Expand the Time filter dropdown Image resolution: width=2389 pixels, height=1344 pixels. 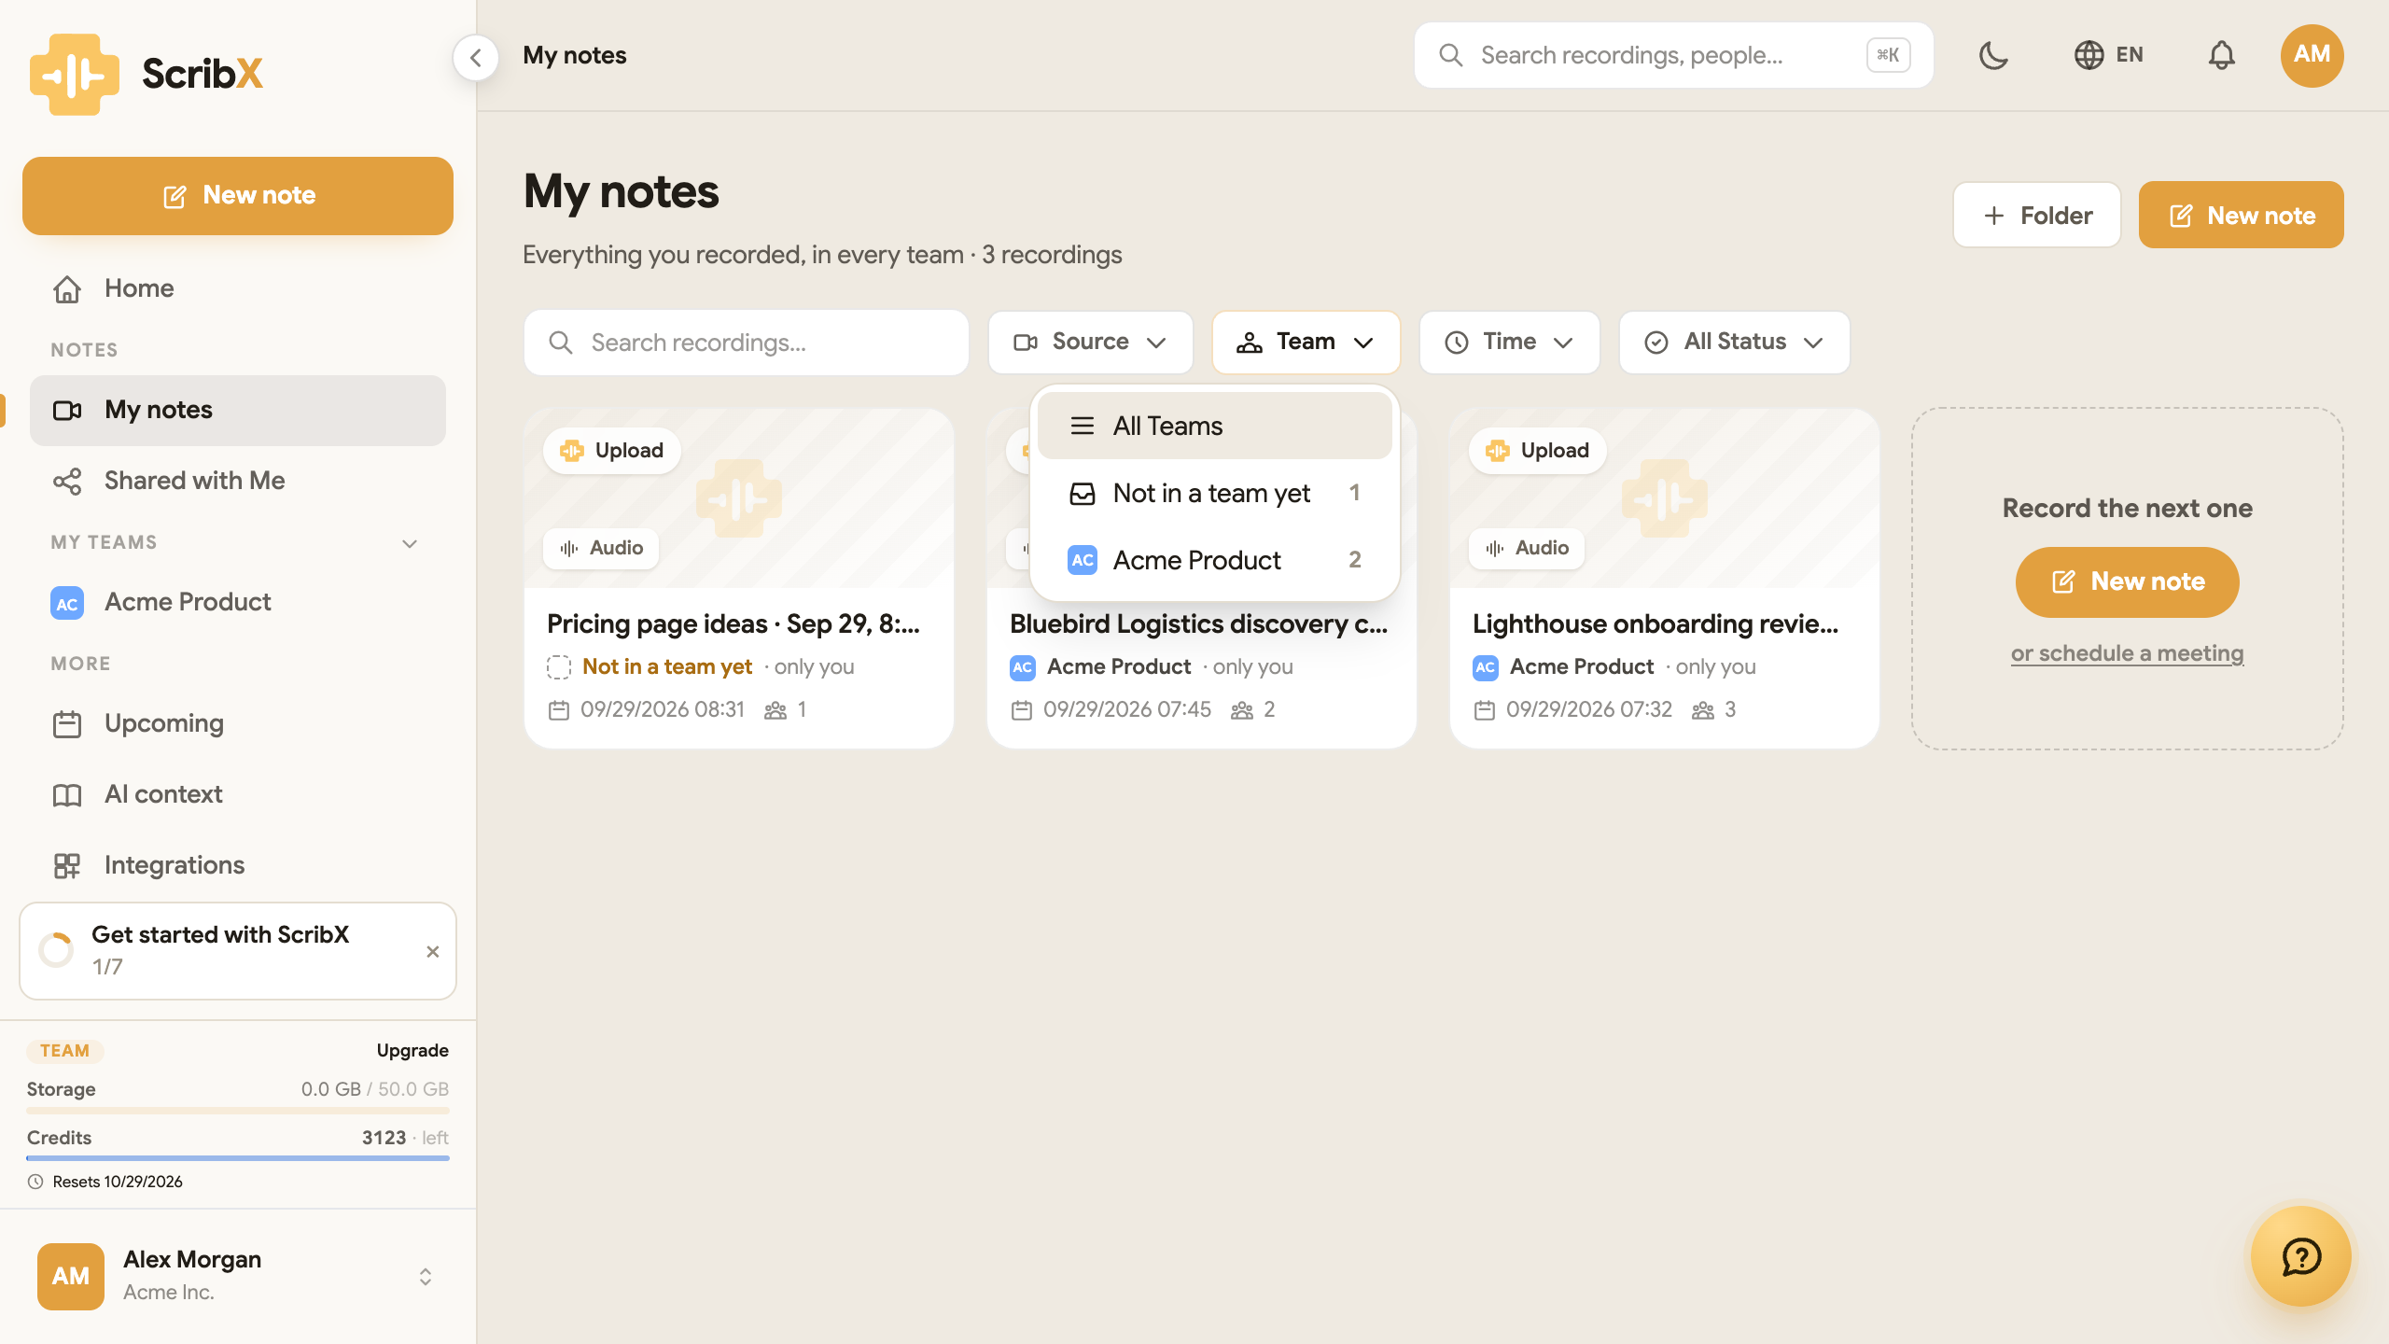(1509, 343)
